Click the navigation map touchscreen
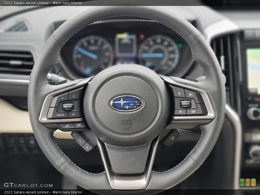The image size is (260, 195). 253,71
